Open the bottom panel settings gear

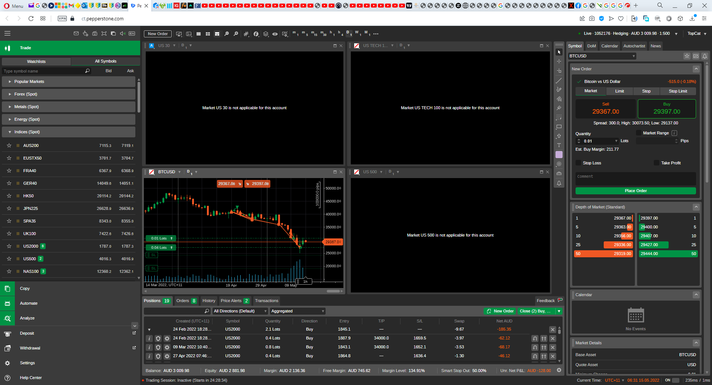coord(559,370)
